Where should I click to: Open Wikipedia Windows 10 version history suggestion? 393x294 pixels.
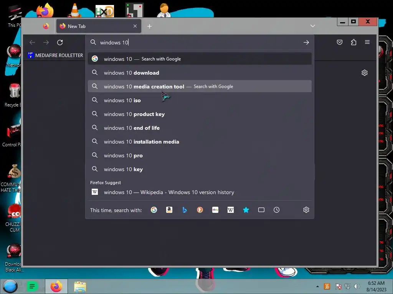pyautogui.click(x=200, y=192)
